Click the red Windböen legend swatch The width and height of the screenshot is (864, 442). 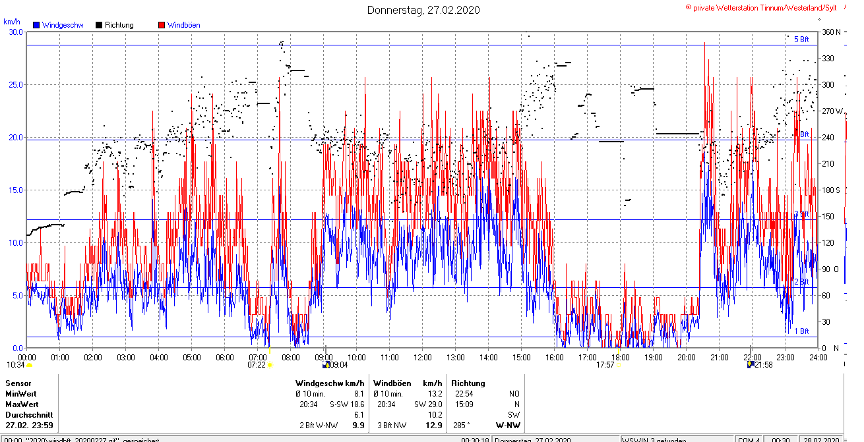click(162, 25)
